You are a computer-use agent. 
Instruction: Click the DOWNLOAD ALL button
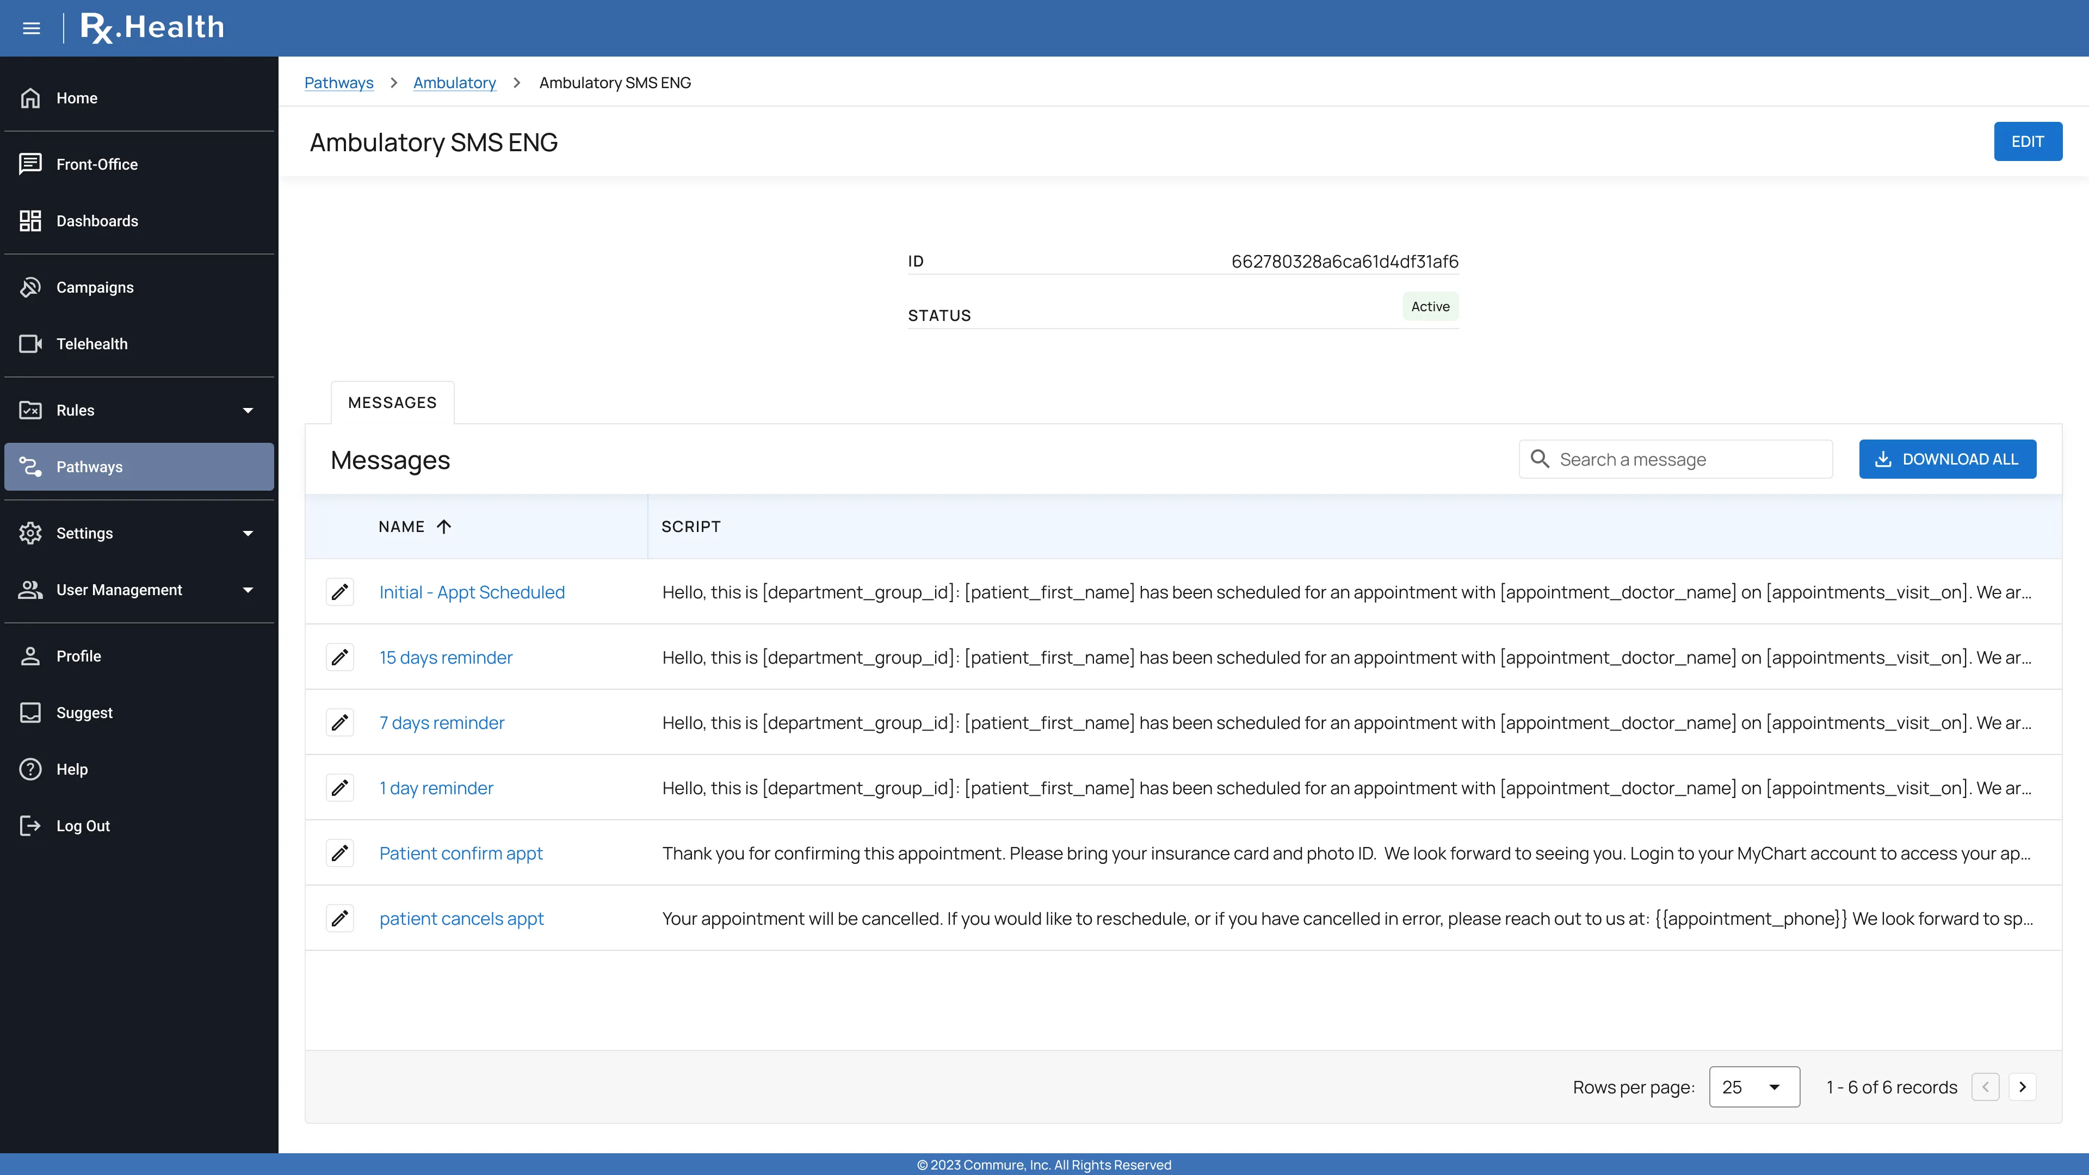pos(1947,459)
